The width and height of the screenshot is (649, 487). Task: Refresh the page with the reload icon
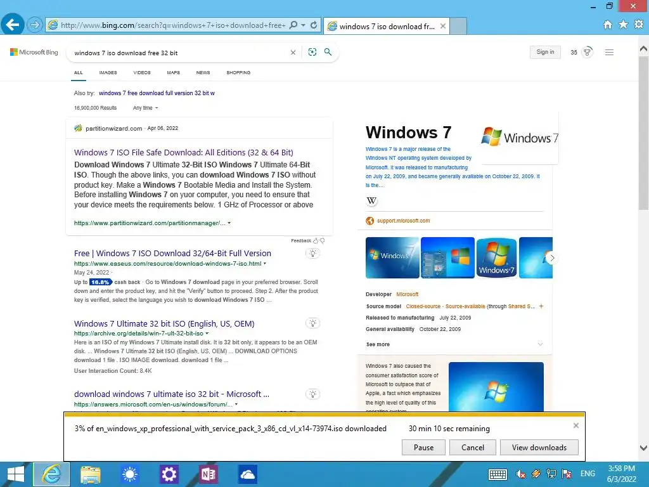point(314,25)
